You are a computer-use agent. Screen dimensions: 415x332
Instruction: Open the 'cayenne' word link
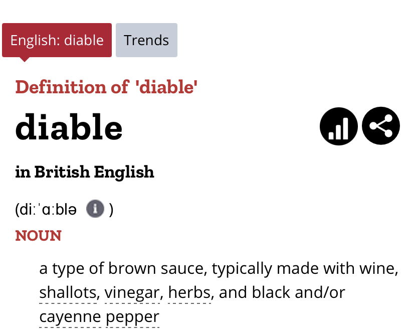(70, 316)
